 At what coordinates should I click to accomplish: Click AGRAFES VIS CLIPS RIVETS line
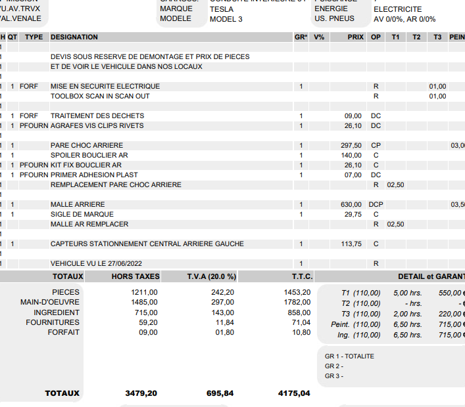(233, 126)
